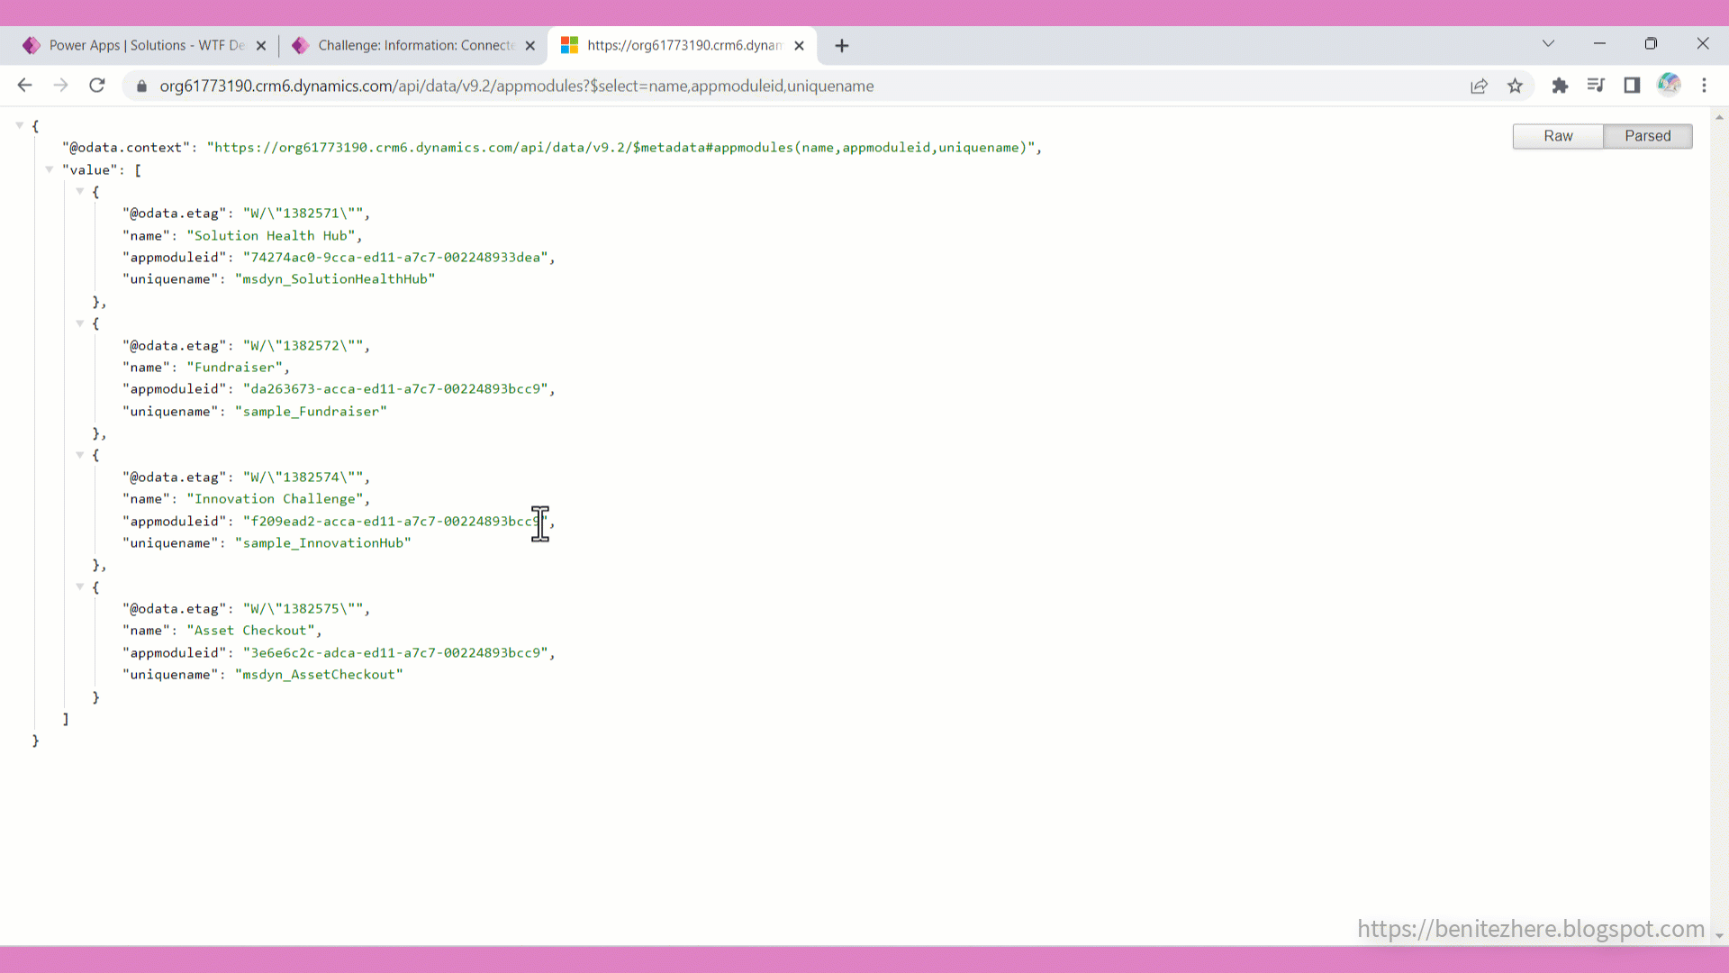Screen dimensions: 1729x973
Task: Click "sample_Fundraiser" uniquename value
Action: tap(311, 412)
